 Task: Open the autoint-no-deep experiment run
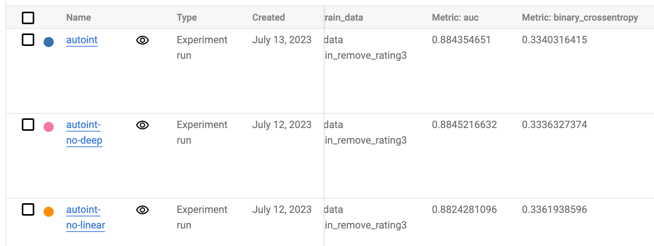click(x=83, y=132)
